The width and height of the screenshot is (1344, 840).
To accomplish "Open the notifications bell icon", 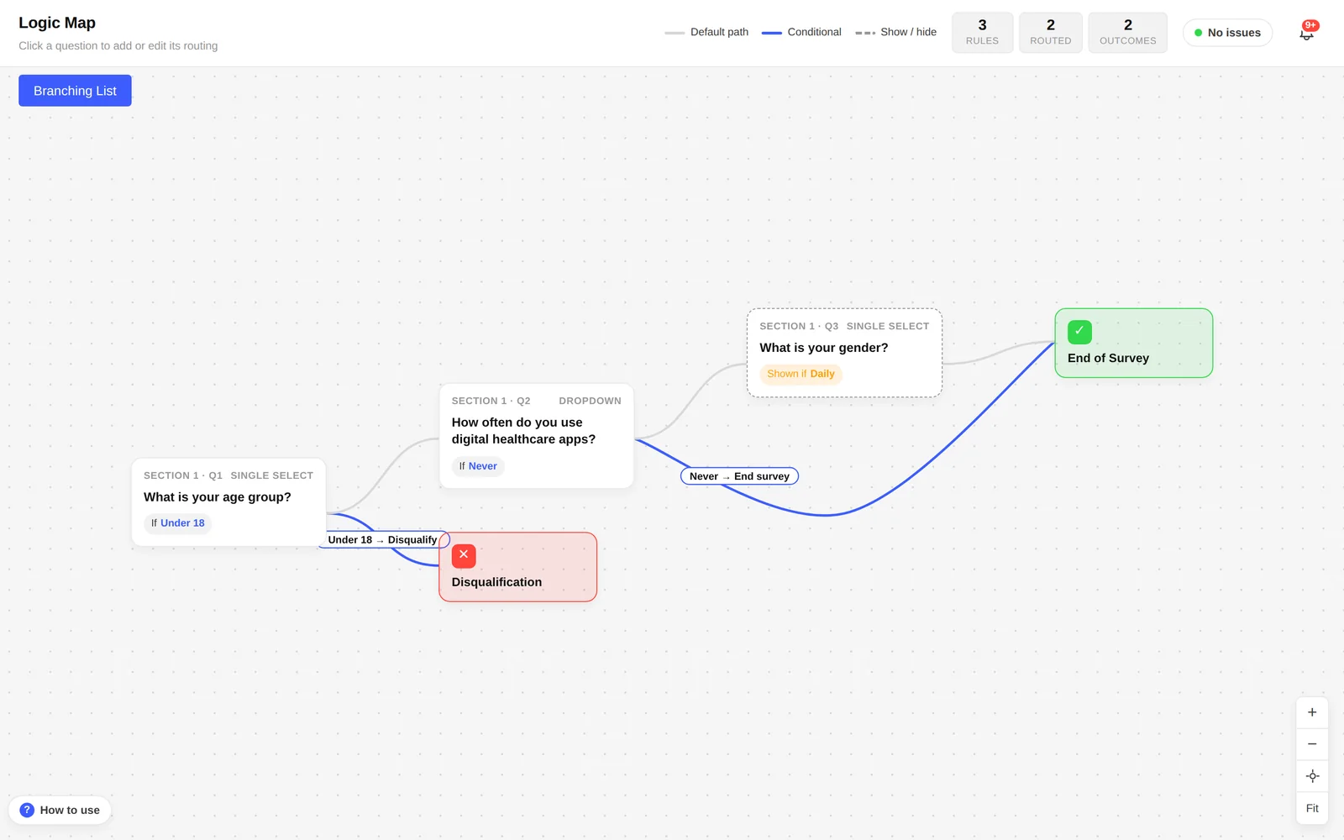I will pos(1306,34).
